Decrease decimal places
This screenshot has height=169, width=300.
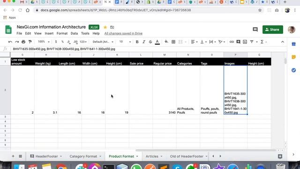(x=69, y=42)
